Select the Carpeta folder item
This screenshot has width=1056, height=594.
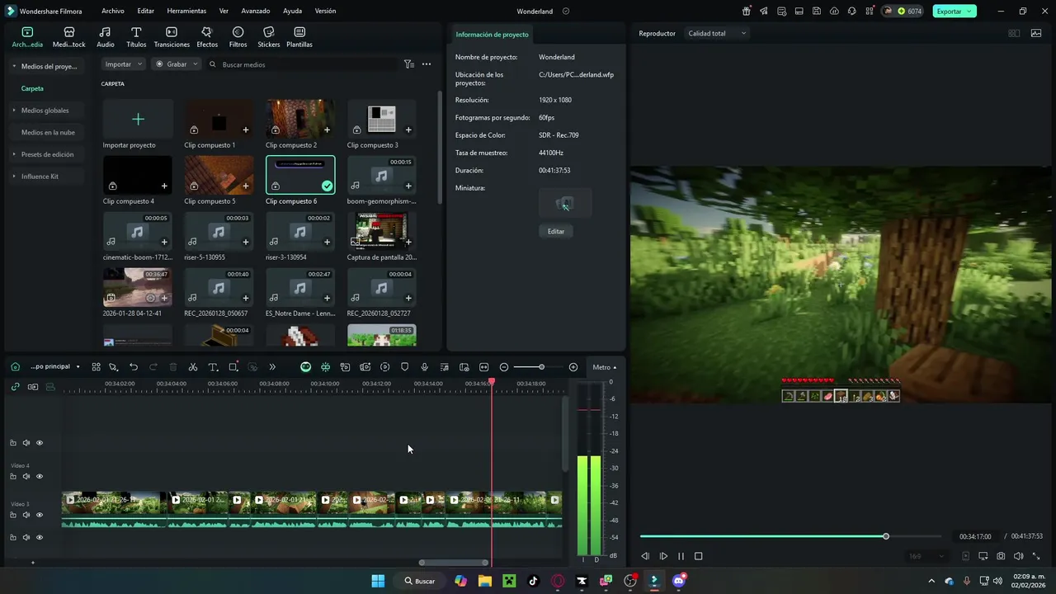click(32, 88)
